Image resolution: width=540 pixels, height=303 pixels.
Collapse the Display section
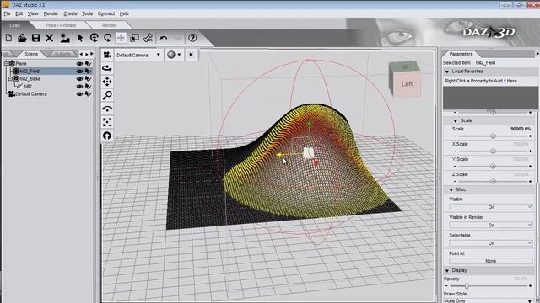point(447,271)
